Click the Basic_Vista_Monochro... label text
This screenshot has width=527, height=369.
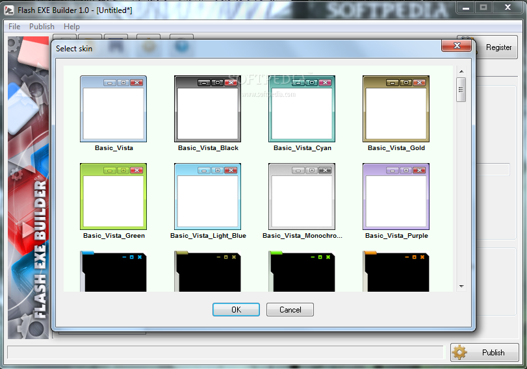[302, 236]
